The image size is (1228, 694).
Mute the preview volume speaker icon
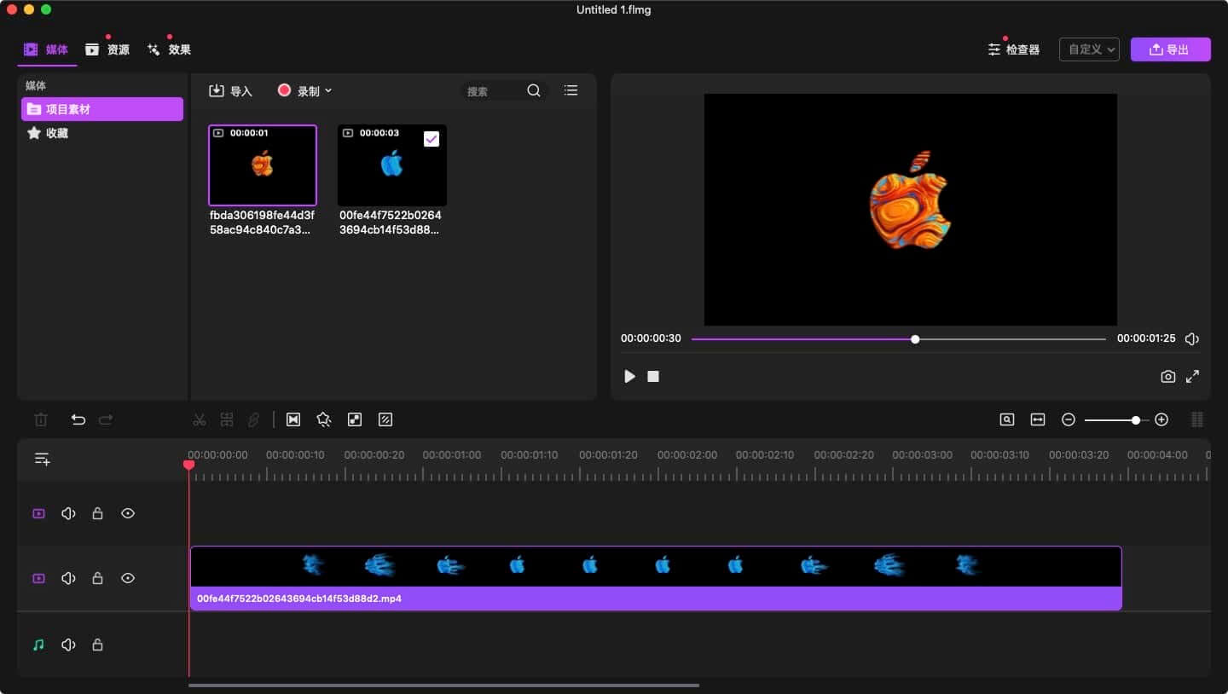pos(1192,338)
